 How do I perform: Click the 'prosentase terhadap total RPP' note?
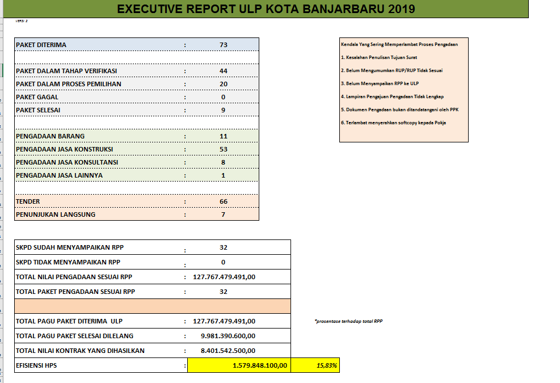click(x=348, y=322)
